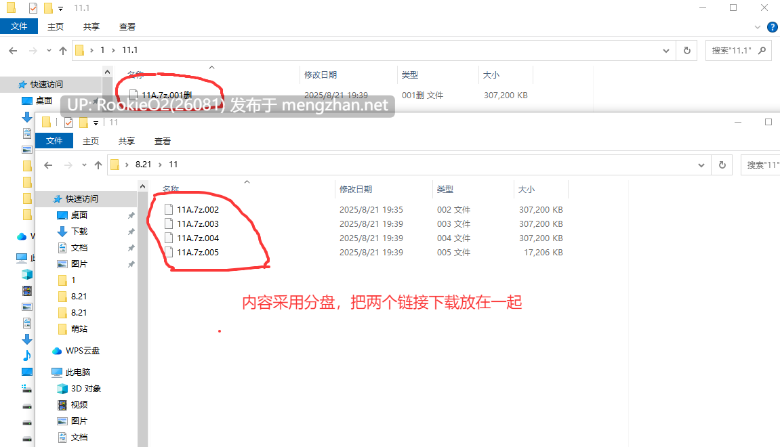Open folder 1 in the sidebar
This screenshot has width=780, height=447.
(73, 280)
